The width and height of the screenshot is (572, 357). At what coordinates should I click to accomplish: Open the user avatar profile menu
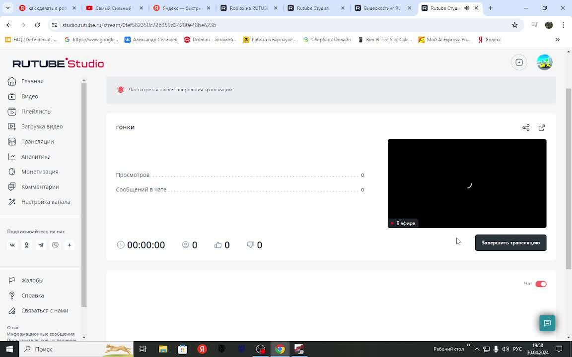coord(544,62)
